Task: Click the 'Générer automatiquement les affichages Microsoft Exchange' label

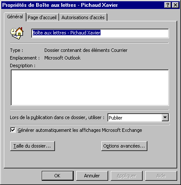Action: [80, 130]
